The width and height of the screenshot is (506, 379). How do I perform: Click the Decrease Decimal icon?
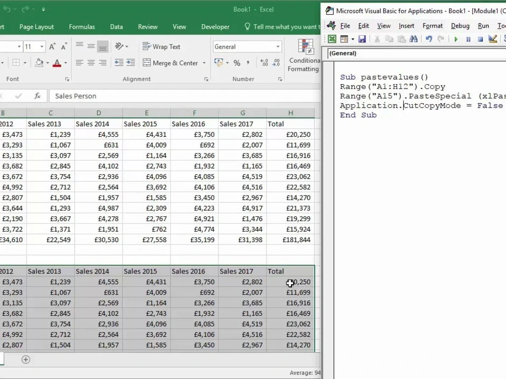(x=276, y=63)
